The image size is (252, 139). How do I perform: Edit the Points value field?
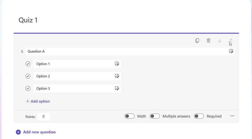coord(43,117)
